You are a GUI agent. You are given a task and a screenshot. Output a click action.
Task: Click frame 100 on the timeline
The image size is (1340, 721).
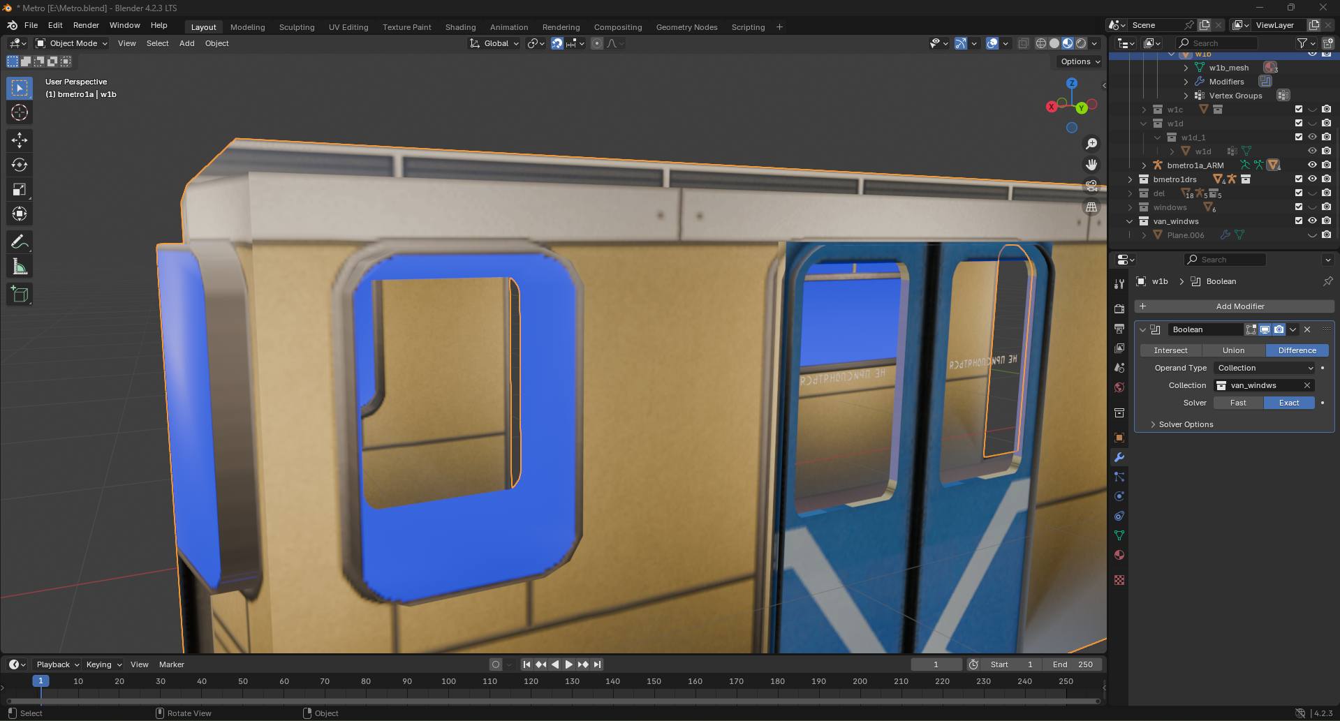click(x=448, y=682)
